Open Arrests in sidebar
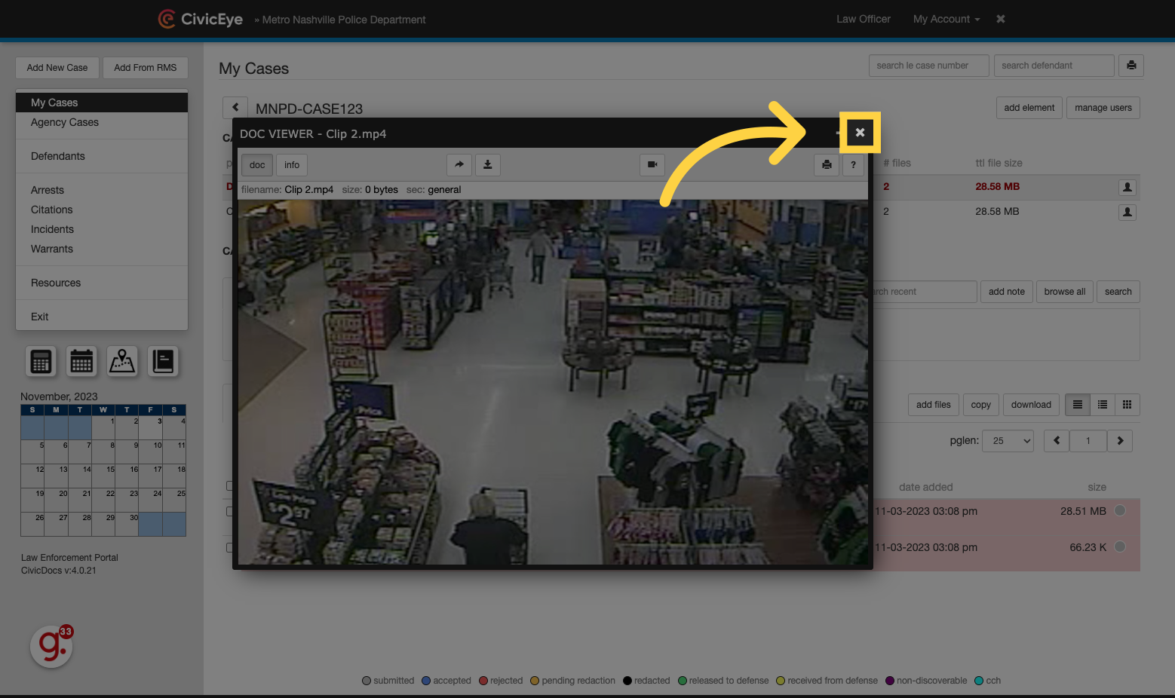Image resolution: width=1175 pixels, height=698 pixels. (102, 190)
